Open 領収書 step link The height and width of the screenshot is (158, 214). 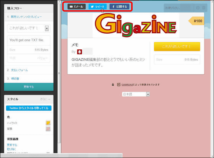(x=15, y=78)
